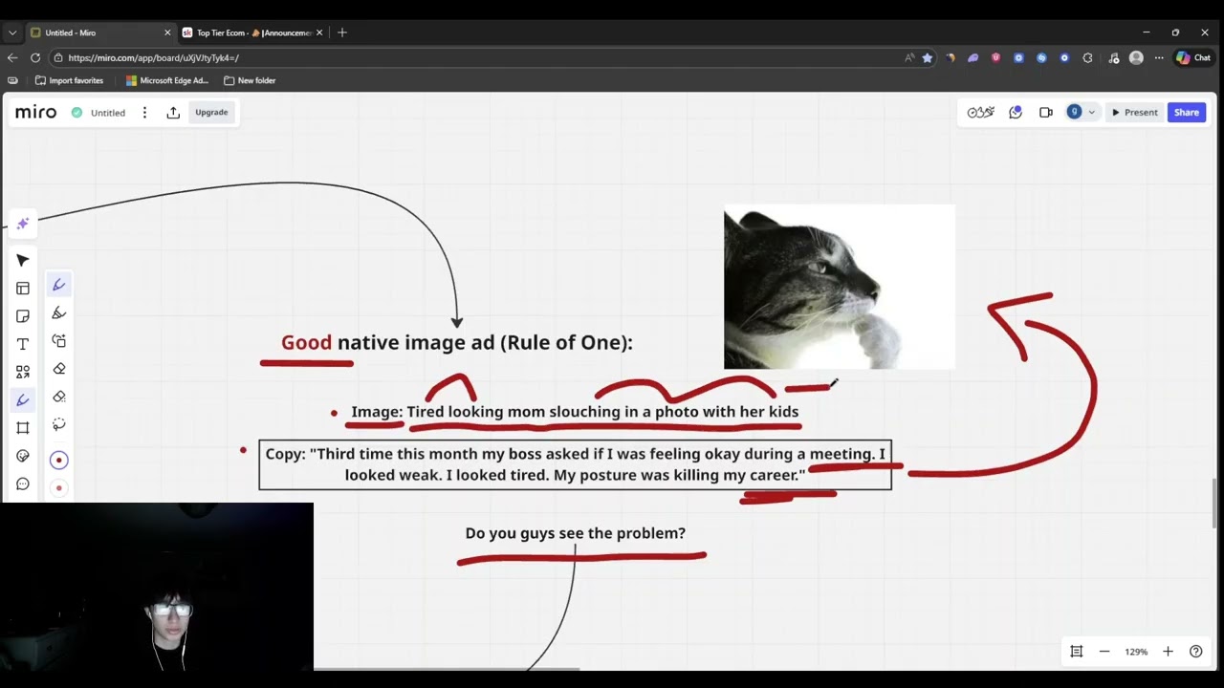Zoom out with the minus button

[1104, 651]
